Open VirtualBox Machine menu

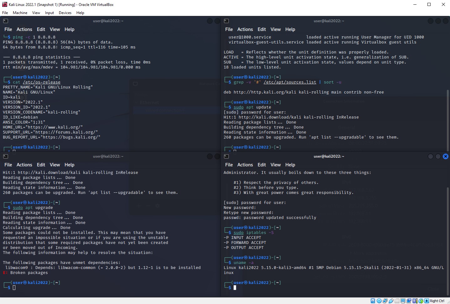20,13
